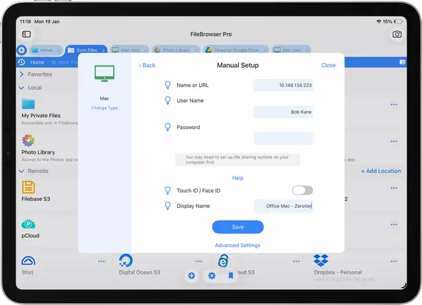Click the blue plus new tab button
This screenshot has height=305, width=422.
tap(22, 50)
